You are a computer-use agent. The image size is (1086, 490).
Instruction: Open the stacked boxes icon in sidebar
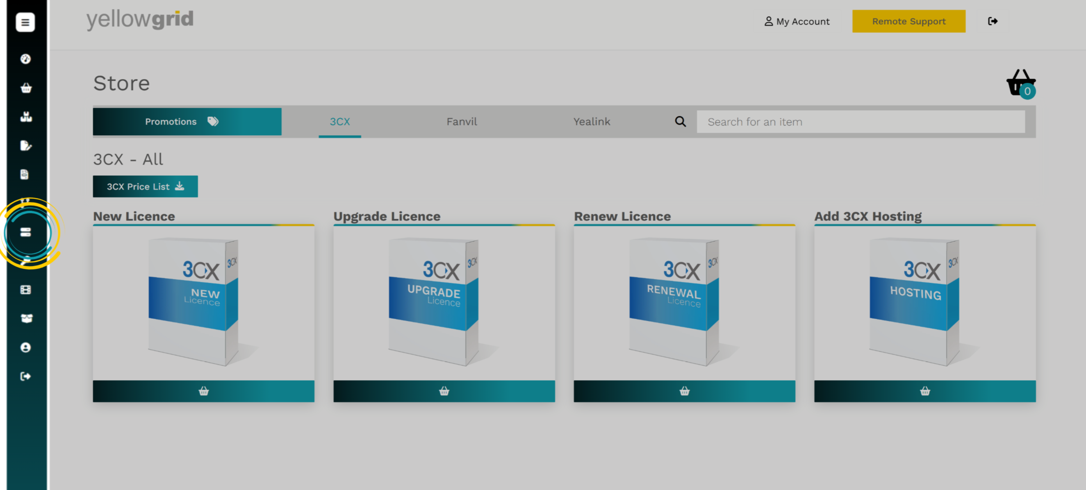pos(26,117)
